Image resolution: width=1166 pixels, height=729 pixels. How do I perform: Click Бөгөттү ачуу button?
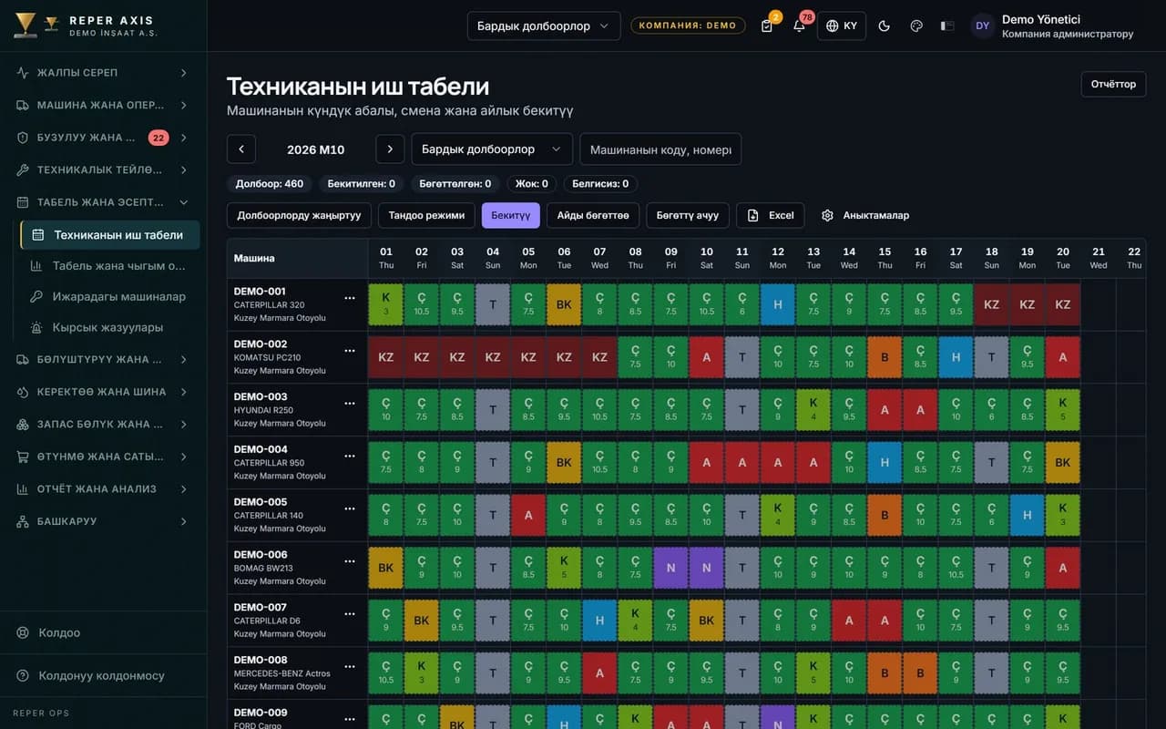pos(688,215)
